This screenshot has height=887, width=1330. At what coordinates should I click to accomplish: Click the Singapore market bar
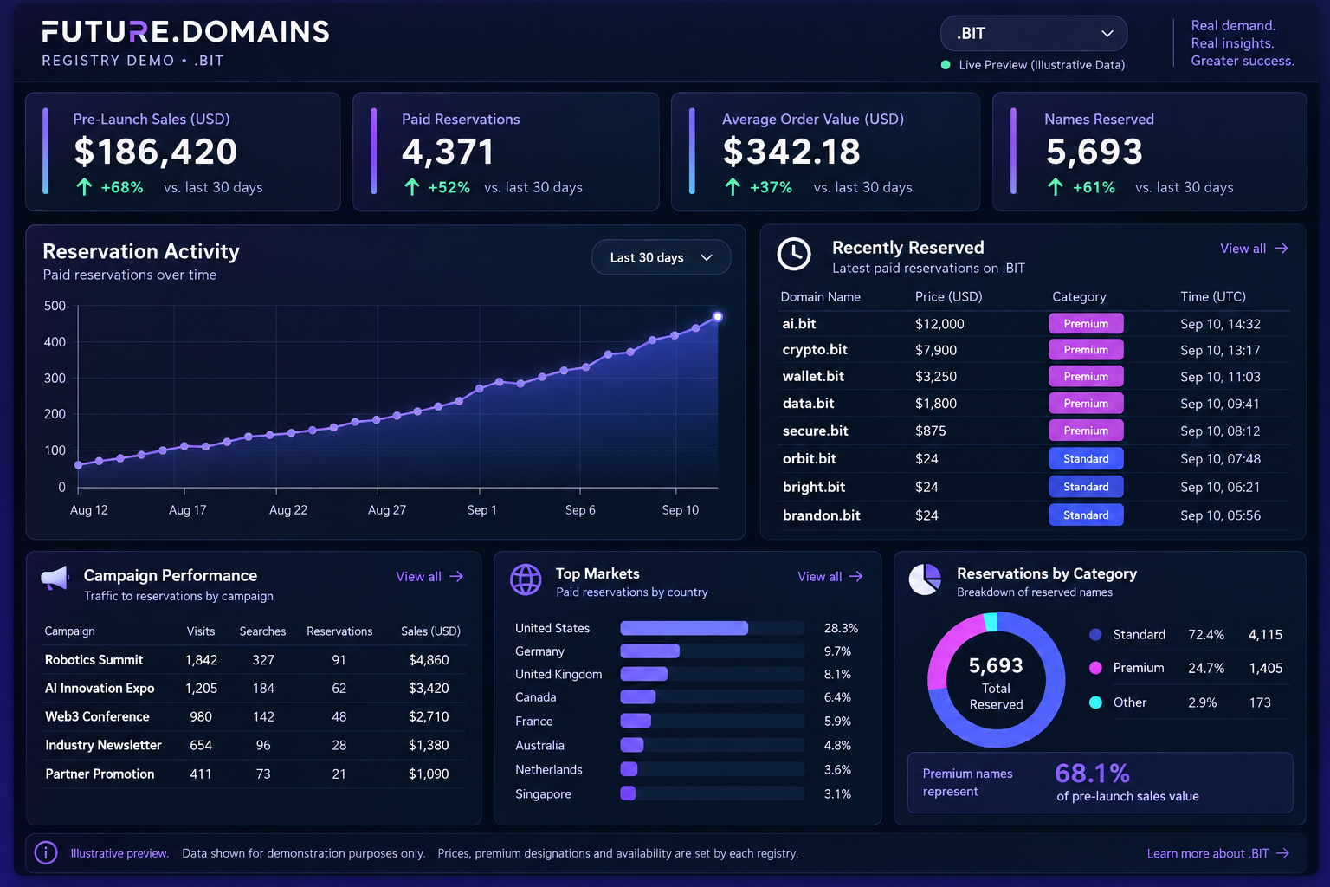628,793
